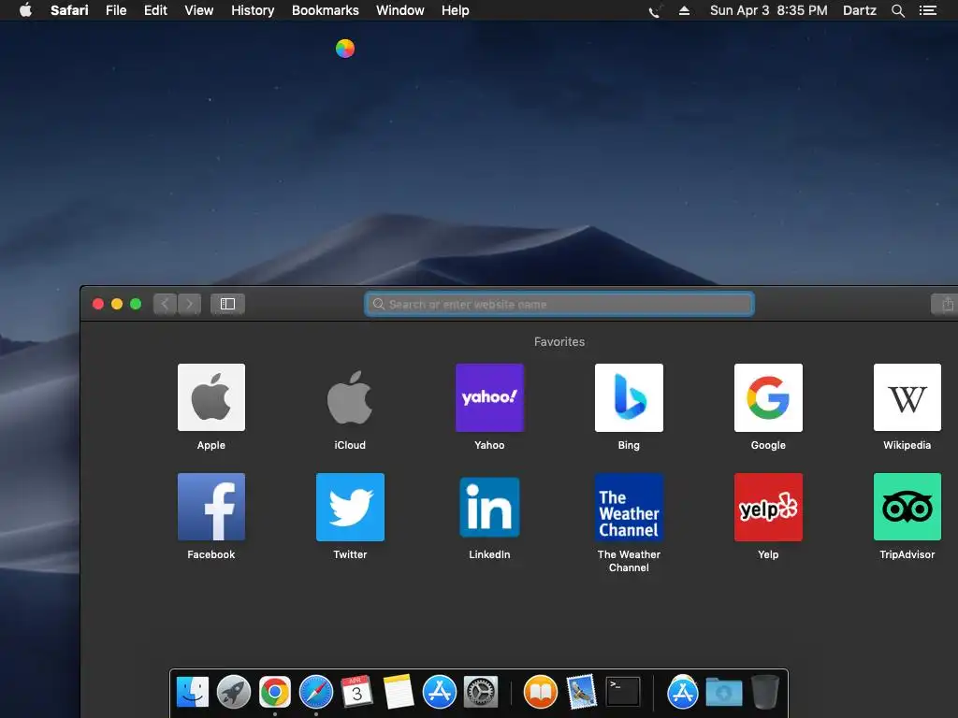Screen dimensions: 958x718
Task: Open the Edit menu
Action: point(155,10)
